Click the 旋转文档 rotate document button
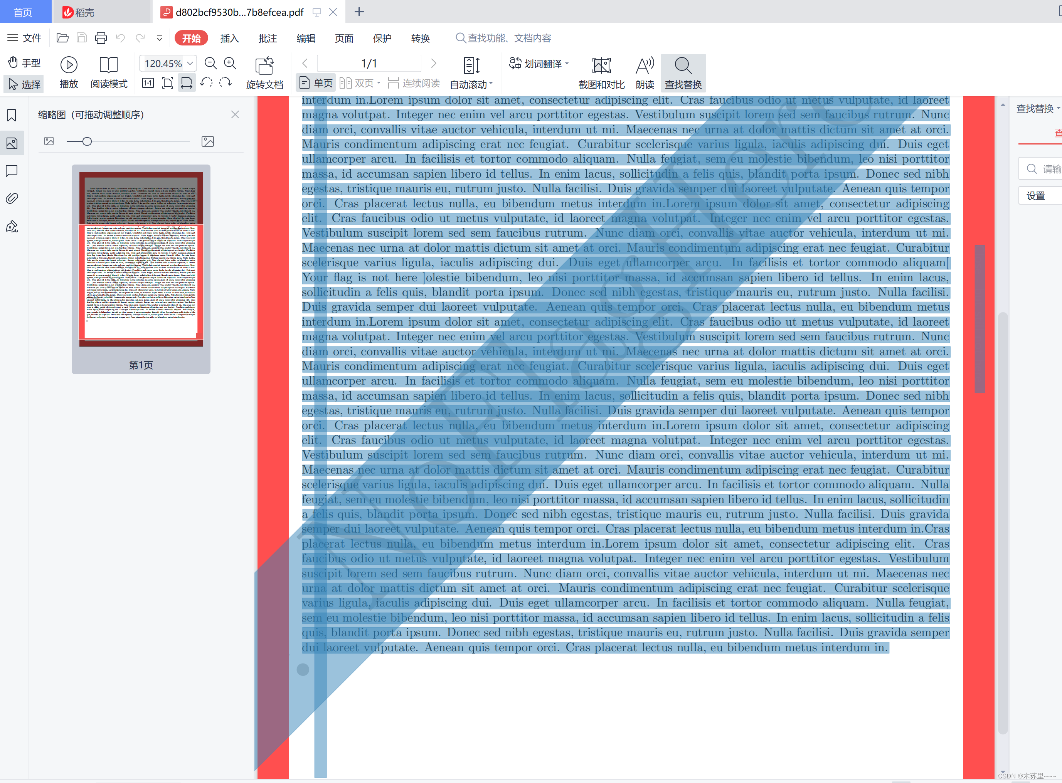 264,73
